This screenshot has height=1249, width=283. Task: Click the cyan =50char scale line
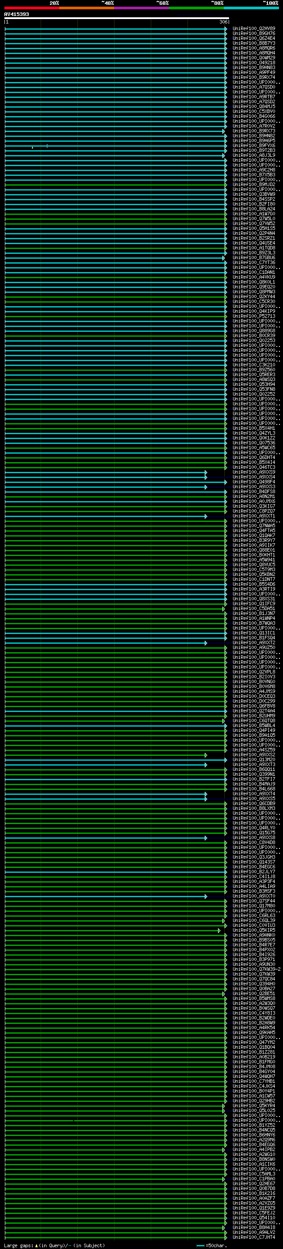click(x=200, y=1245)
